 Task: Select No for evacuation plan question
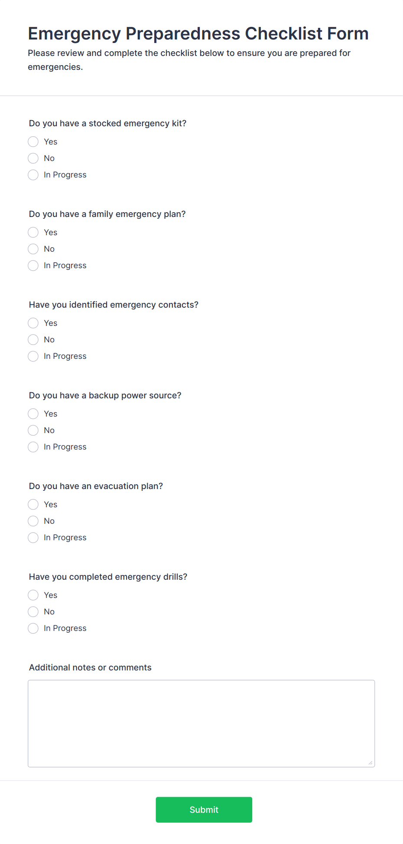33,521
